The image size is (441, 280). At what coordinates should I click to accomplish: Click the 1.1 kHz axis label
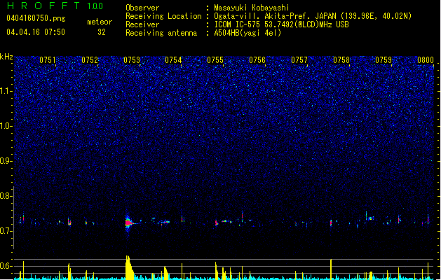[6, 91]
